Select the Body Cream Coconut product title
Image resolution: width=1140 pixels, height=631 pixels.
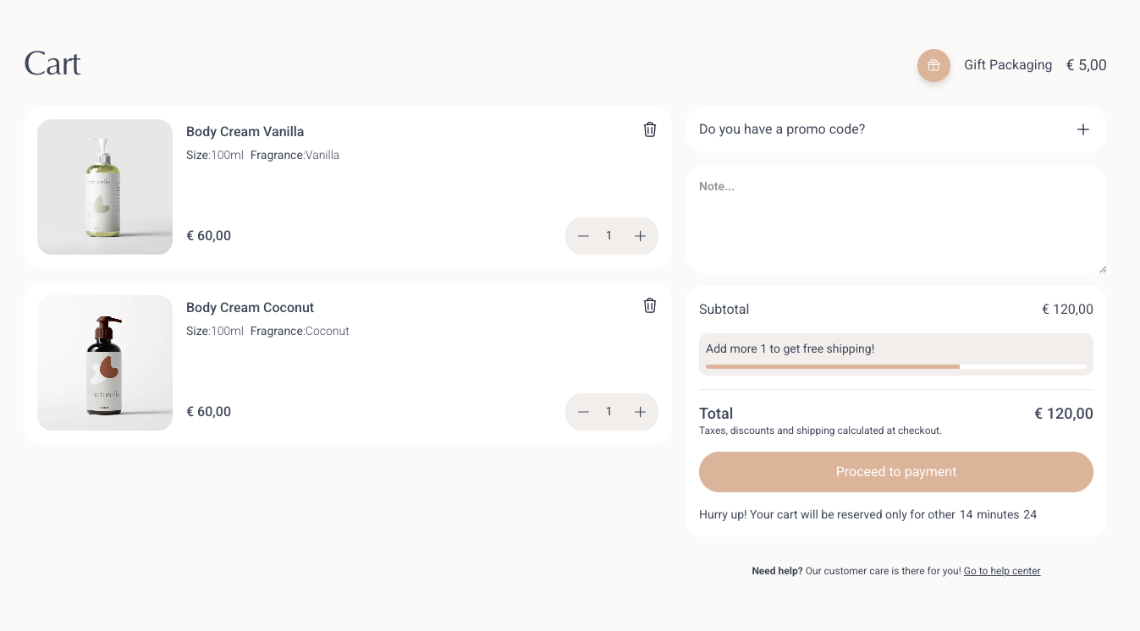[x=250, y=307]
